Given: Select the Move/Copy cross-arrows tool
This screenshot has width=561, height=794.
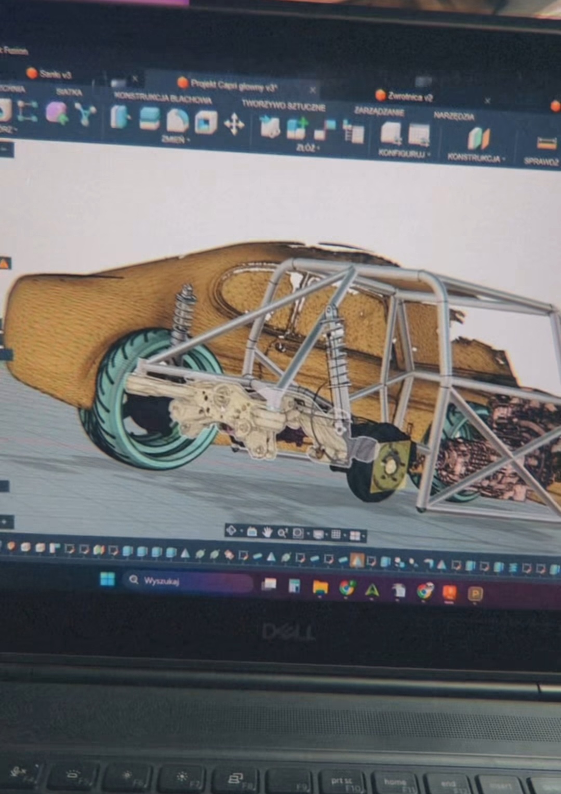Looking at the screenshot, I should tap(234, 125).
